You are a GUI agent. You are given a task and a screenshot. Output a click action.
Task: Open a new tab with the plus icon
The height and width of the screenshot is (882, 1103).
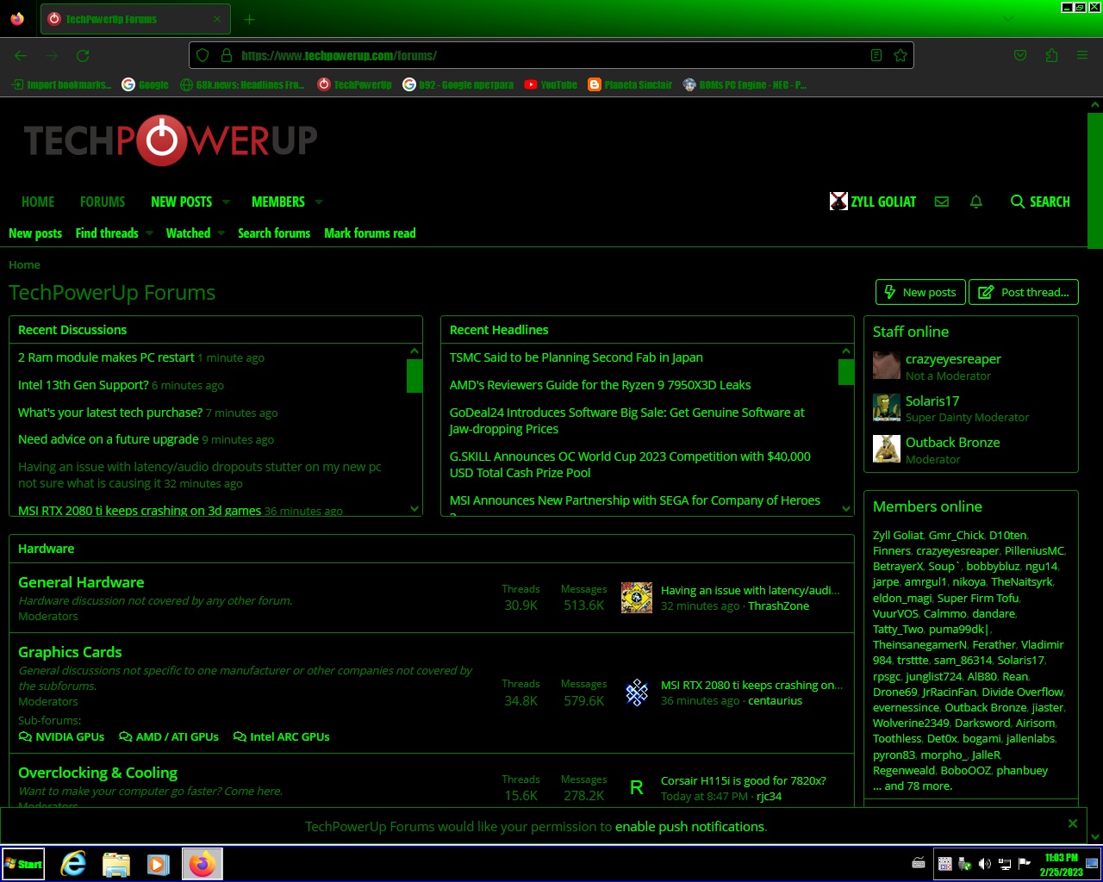coord(249,19)
